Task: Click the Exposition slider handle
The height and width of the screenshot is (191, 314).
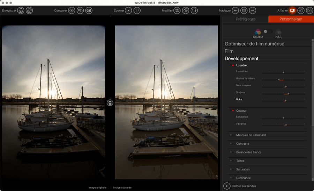Action: [x=283, y=72]
